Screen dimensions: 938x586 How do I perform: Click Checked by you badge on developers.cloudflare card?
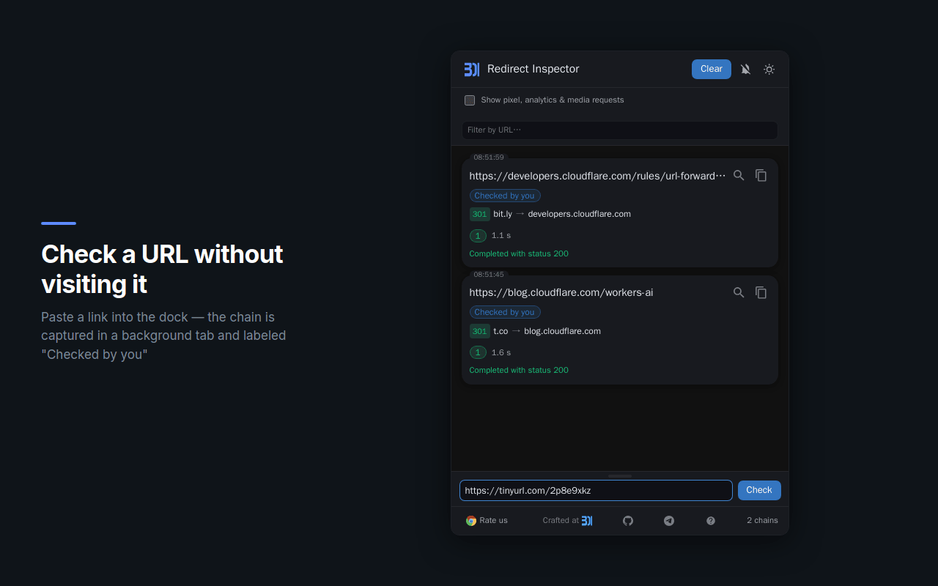pyautogui.click(x=505, y=196)
